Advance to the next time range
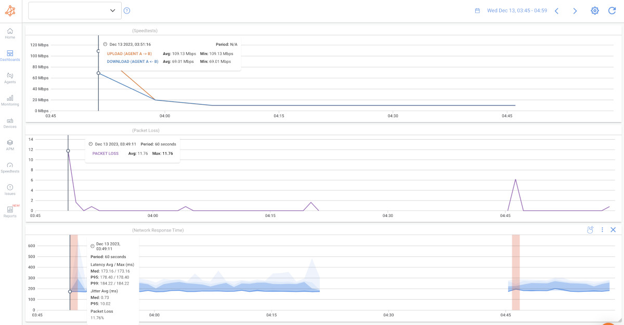624x325 pixels. 575,10
